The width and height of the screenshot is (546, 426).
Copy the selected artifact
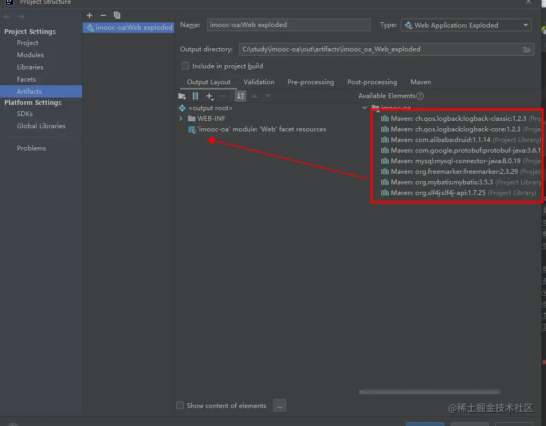[x=117, y=15]
